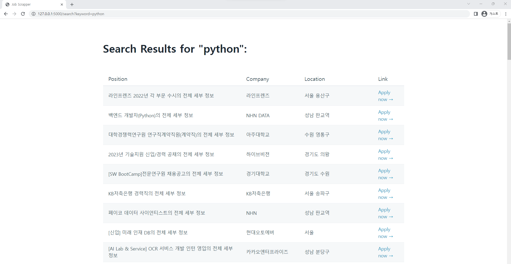Open the tab search chevron
The height and width of the screenshot is (264, 511).
tap(469, 4)
